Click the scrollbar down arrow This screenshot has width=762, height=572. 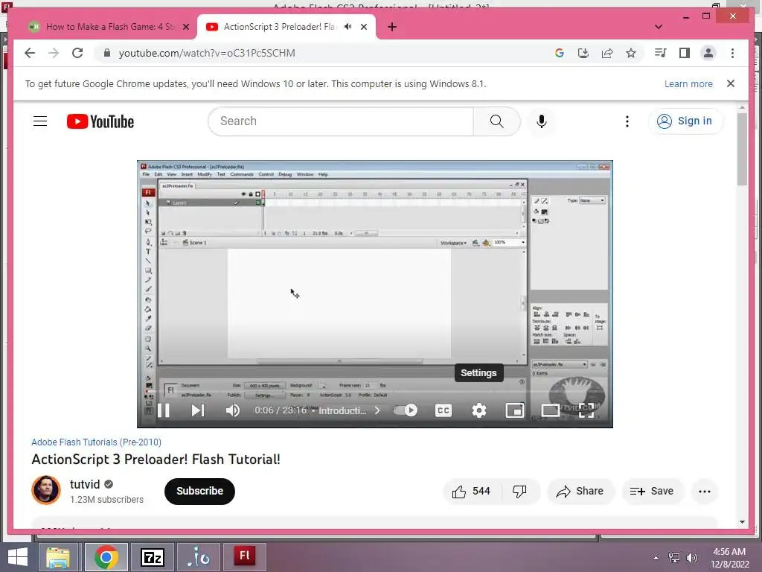tap(742, 522)
